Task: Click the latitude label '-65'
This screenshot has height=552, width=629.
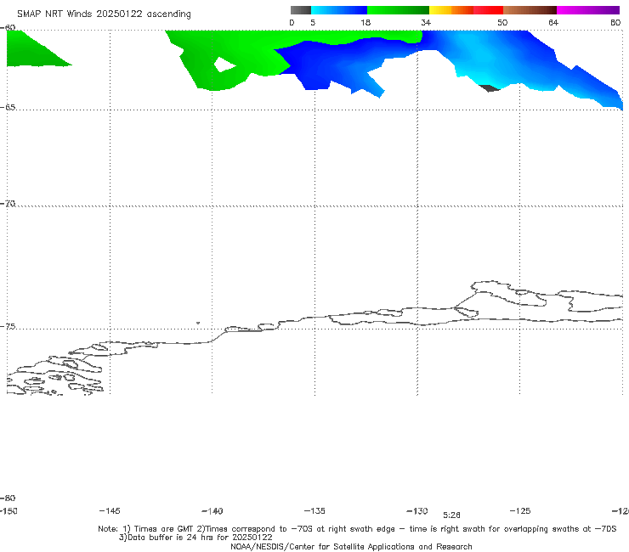Action: pos(8,107)
